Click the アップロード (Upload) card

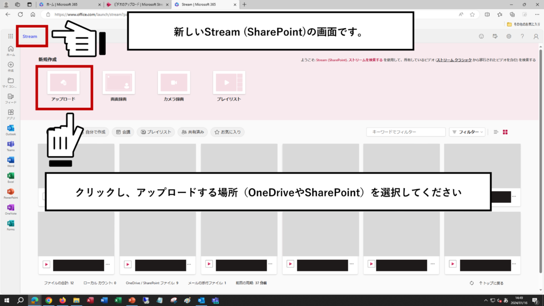click(x=64, y=87)
